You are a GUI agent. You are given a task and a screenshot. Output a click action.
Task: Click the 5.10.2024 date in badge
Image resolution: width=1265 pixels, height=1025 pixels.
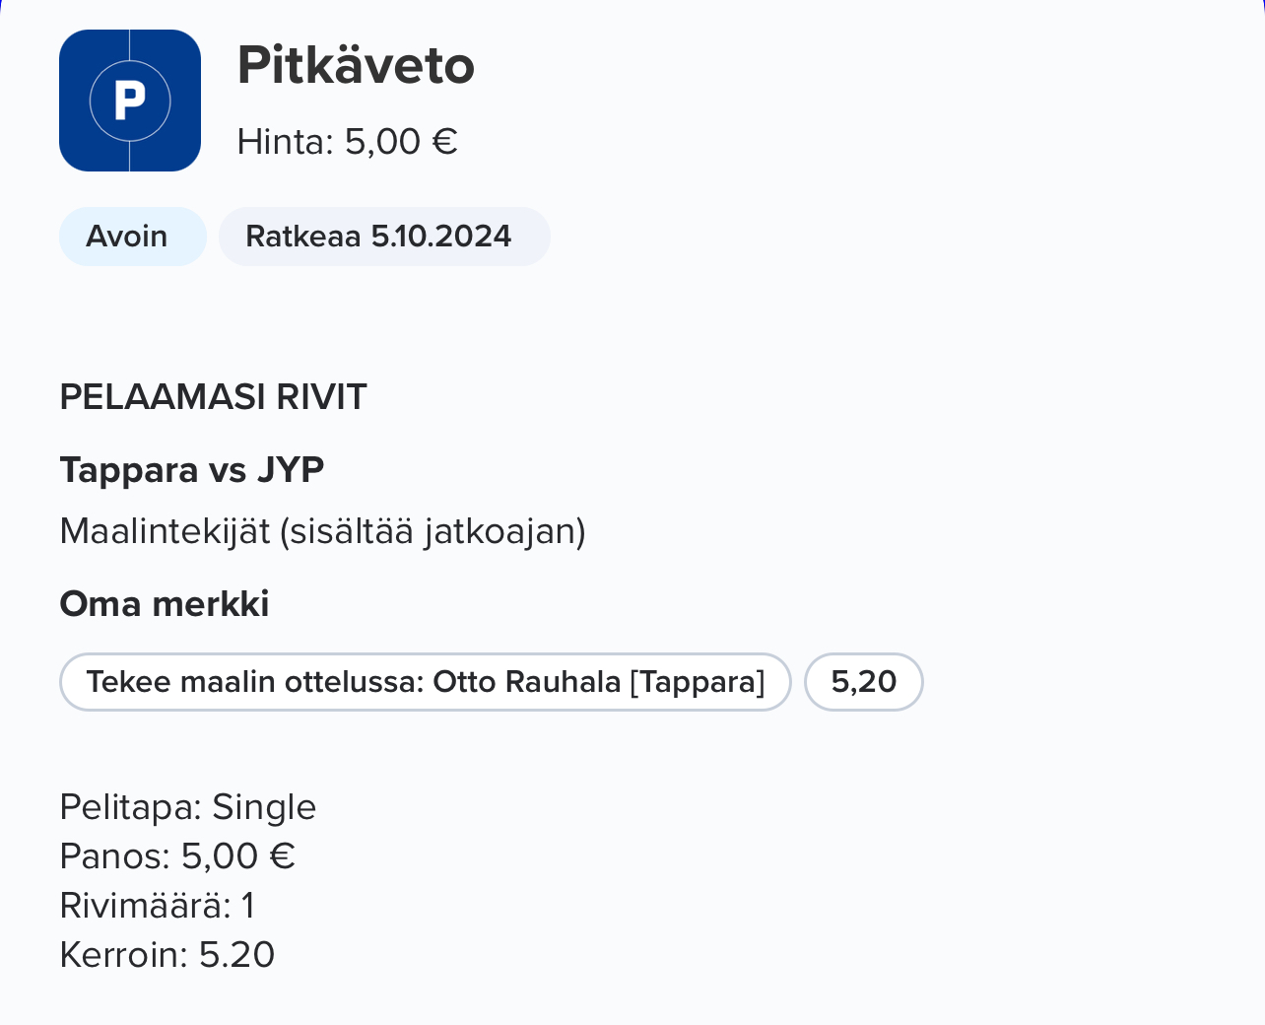click(440, 237)
